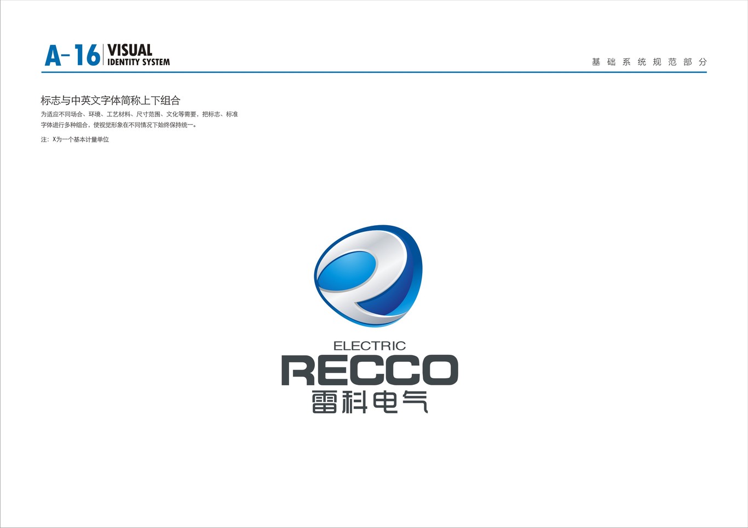The width and height of the screenshot is (748, 528).
Task: Click the A-16 page number heading
Action: [72, 55]
